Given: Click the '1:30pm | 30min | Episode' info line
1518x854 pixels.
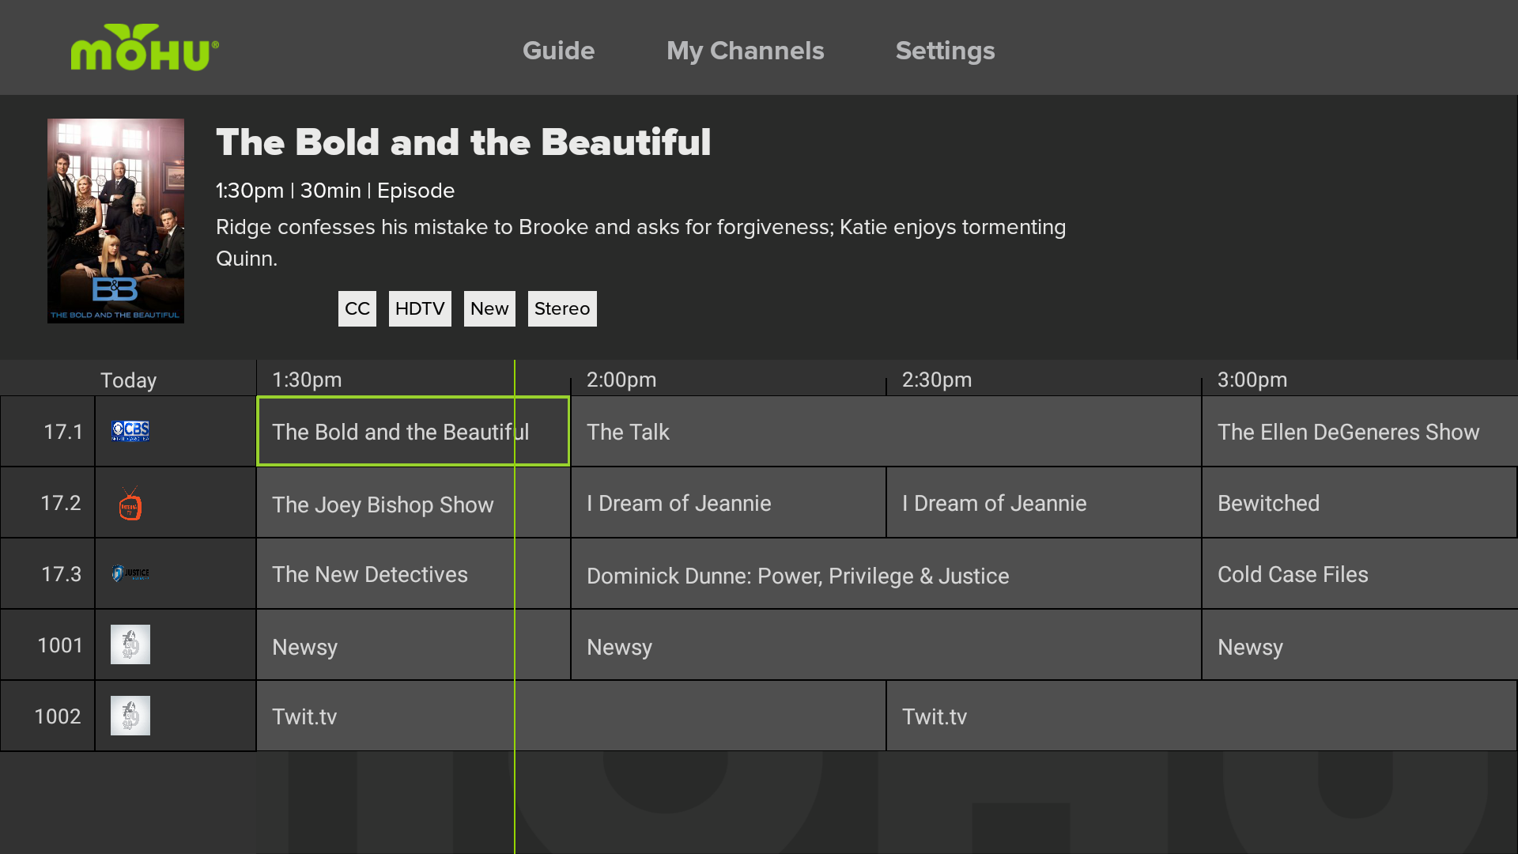Looking at the screenshot, I should (x=335, y=191).
